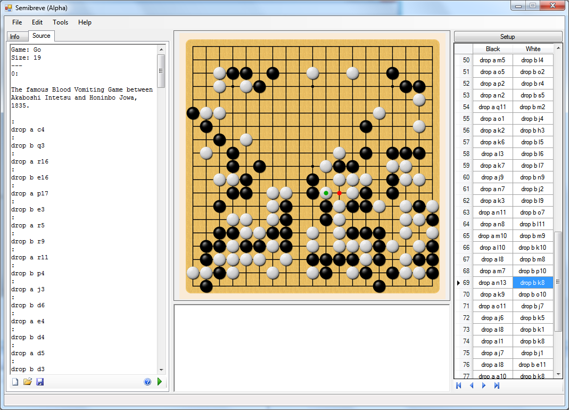Open the blue help question icon
Screen dimensions: 569x410
coord(147,382)
